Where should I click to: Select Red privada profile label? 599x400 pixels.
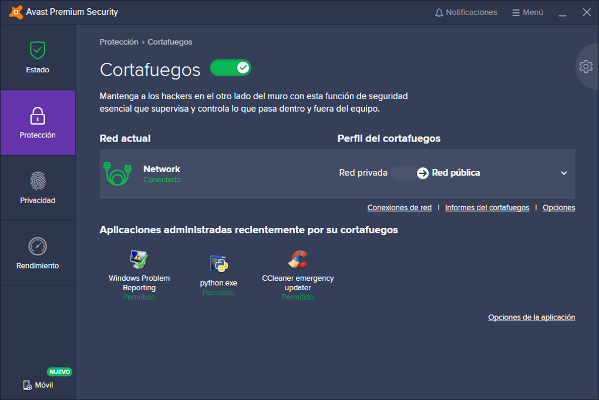click(364, 173)
